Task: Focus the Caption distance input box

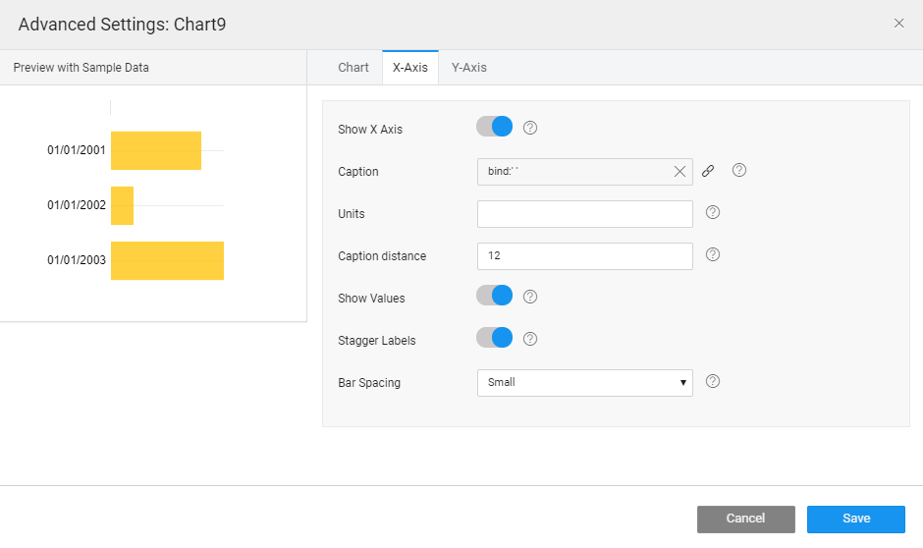Action: pos(584,255)
